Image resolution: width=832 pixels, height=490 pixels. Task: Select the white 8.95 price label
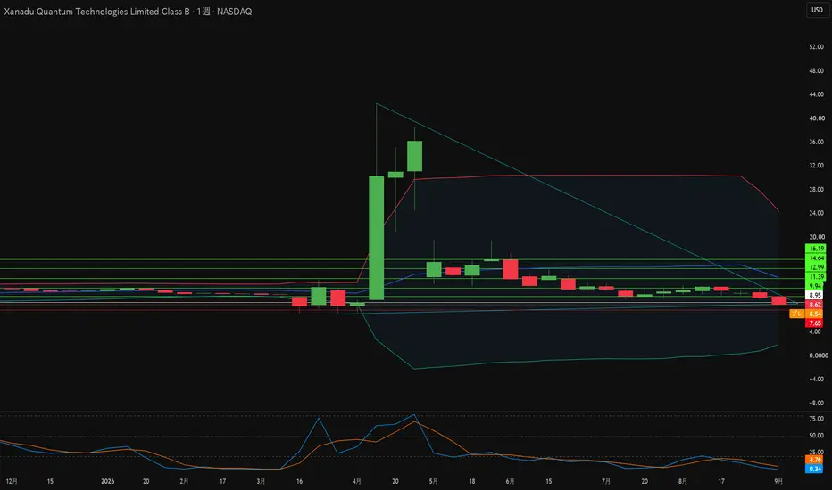coord(814,295)
